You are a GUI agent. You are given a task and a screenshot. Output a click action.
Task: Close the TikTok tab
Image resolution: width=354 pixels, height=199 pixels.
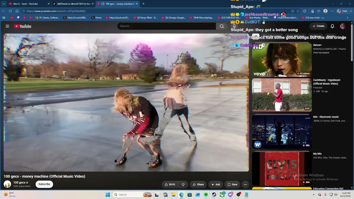click(93, 4)
